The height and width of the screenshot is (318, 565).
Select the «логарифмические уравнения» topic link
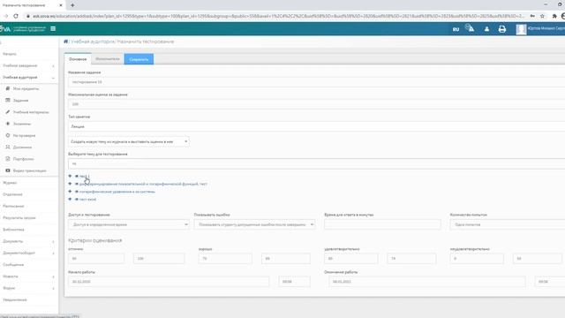coord(117,192)
